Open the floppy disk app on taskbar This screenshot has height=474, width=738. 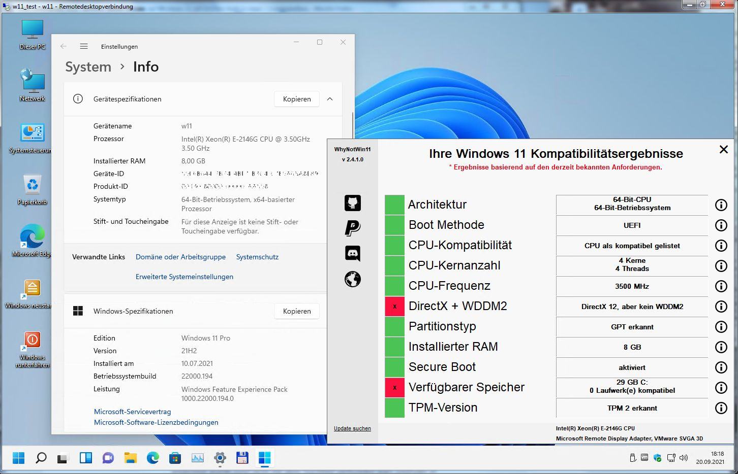[x=242, y=458]
